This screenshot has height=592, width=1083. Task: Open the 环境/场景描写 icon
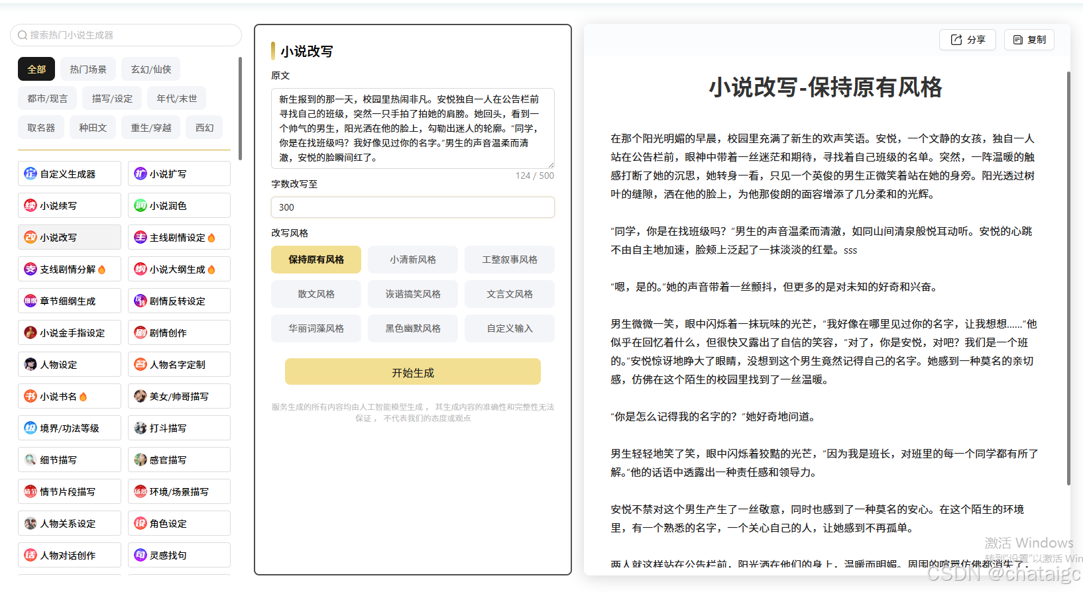141,491
